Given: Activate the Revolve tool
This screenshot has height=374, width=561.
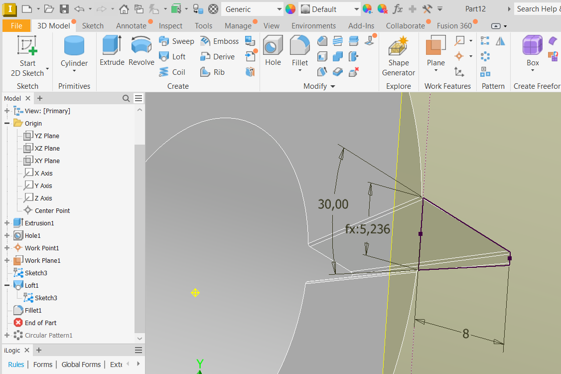Looking at the screenshot, I should (141, 49).
